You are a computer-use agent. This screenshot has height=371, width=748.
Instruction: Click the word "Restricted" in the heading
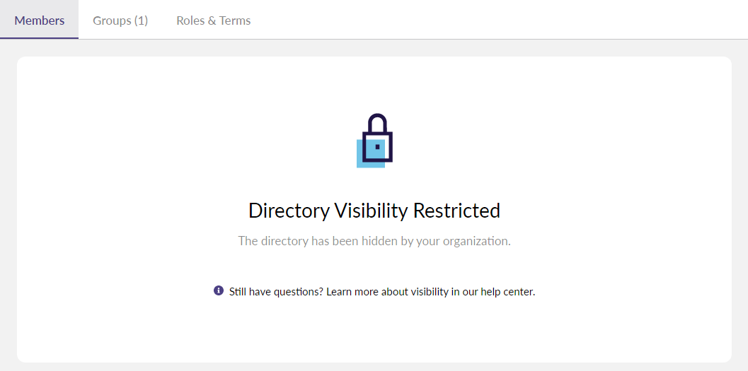[456, 211]
